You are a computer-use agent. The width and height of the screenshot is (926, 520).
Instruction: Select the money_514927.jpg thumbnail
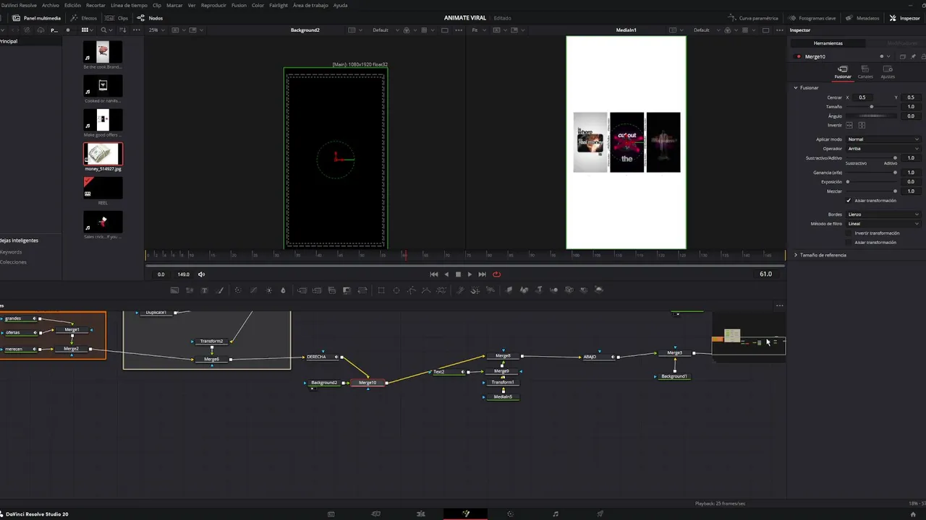(x=103, y=154)
